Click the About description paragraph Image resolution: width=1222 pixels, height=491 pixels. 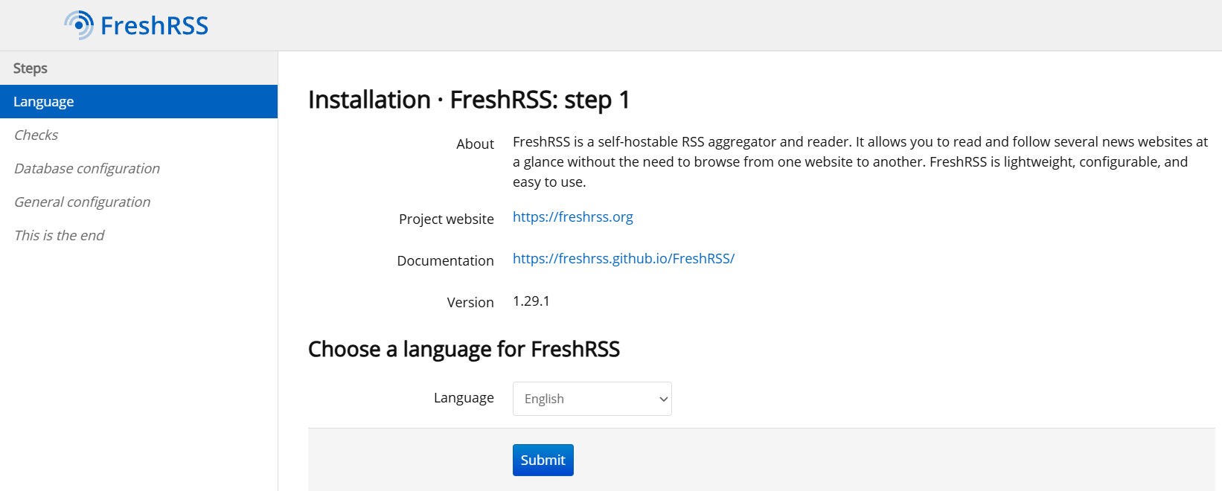[x=860, y=161]
